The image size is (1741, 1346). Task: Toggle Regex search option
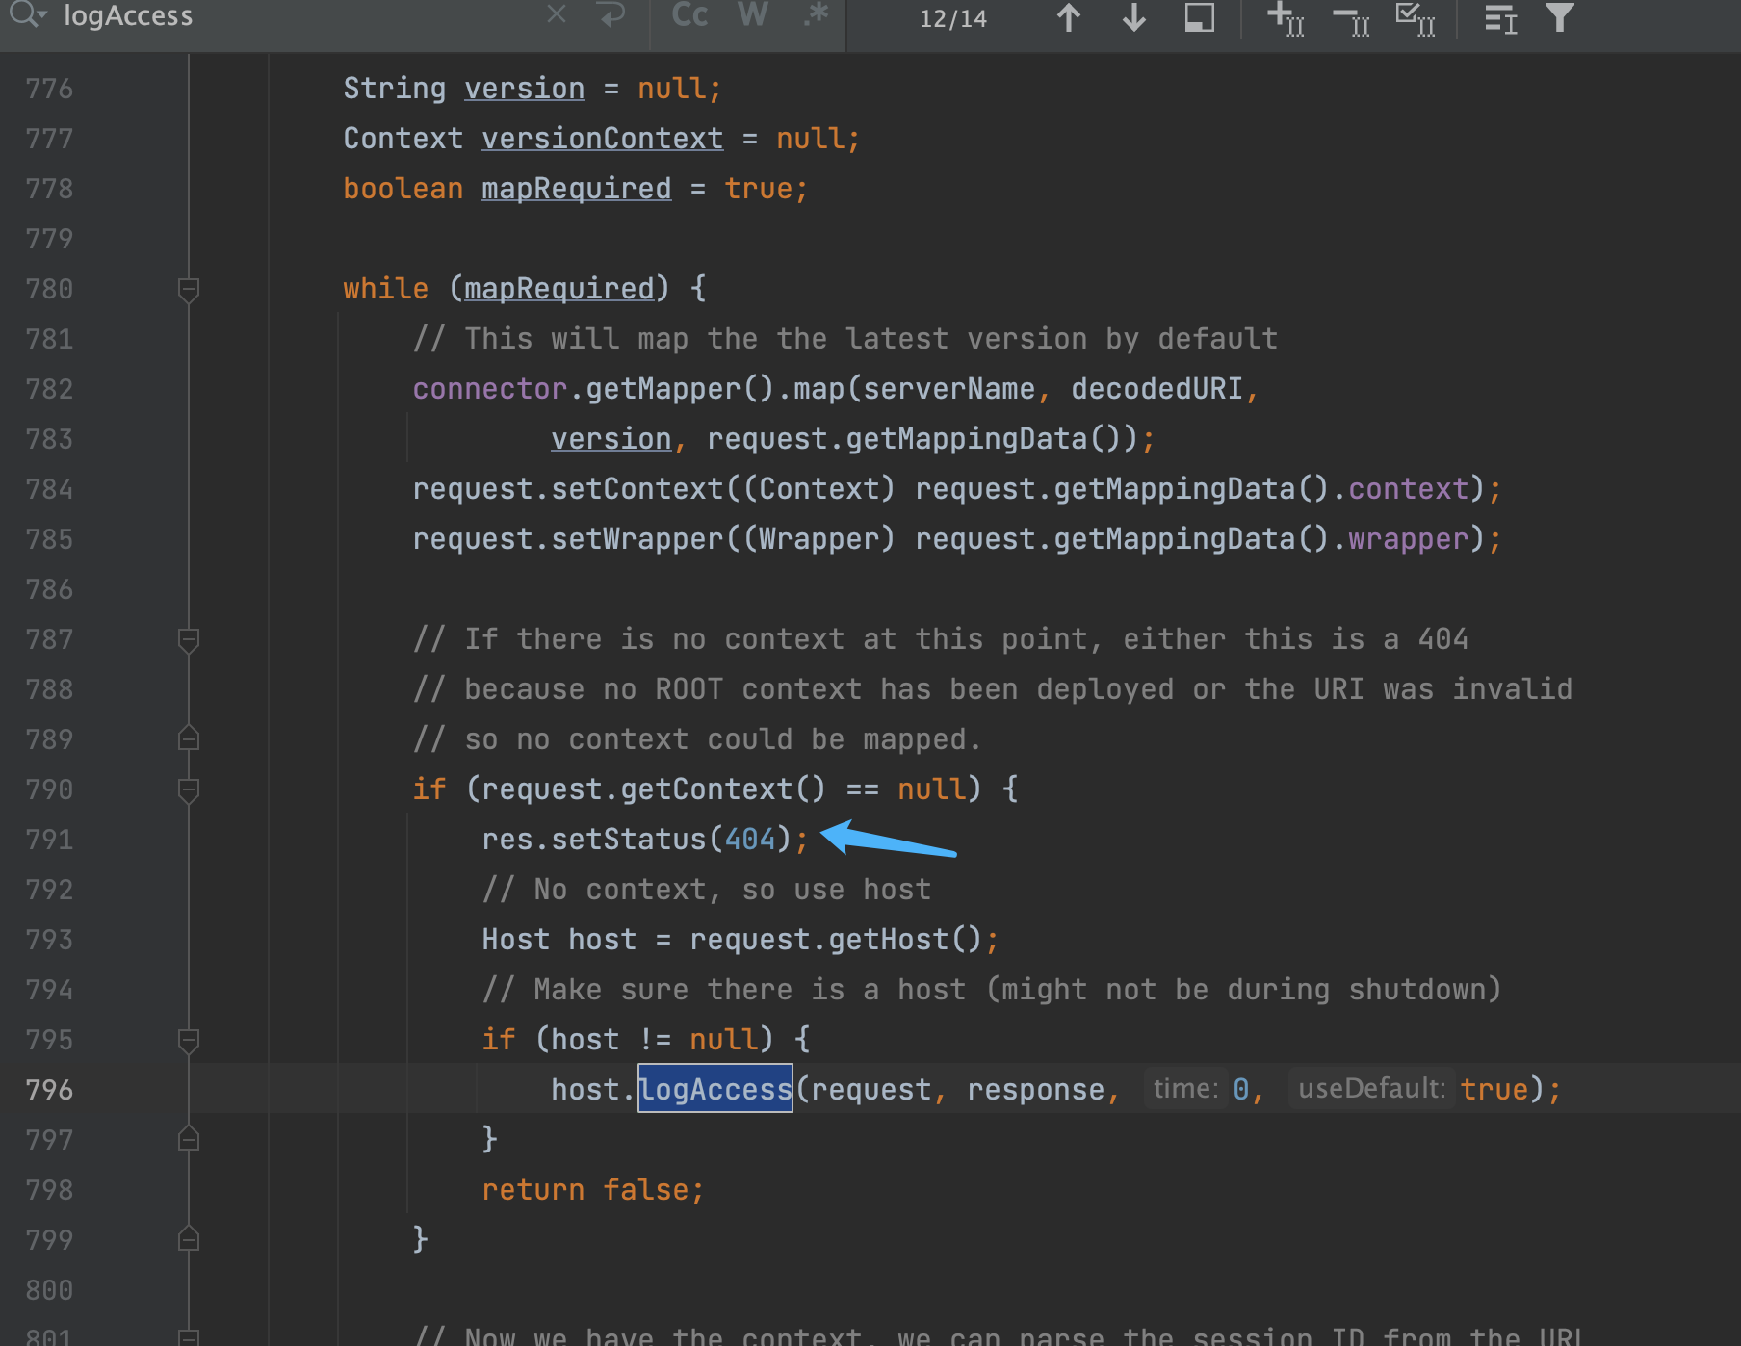point(817,15)
